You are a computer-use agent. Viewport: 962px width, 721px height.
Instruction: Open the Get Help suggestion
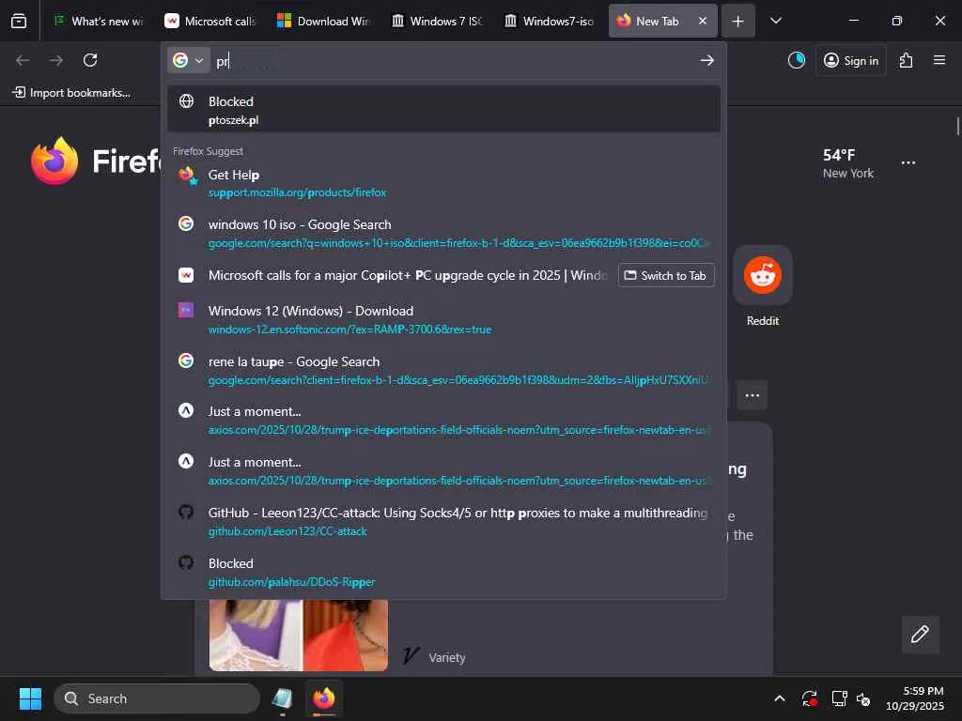[443, 183]
